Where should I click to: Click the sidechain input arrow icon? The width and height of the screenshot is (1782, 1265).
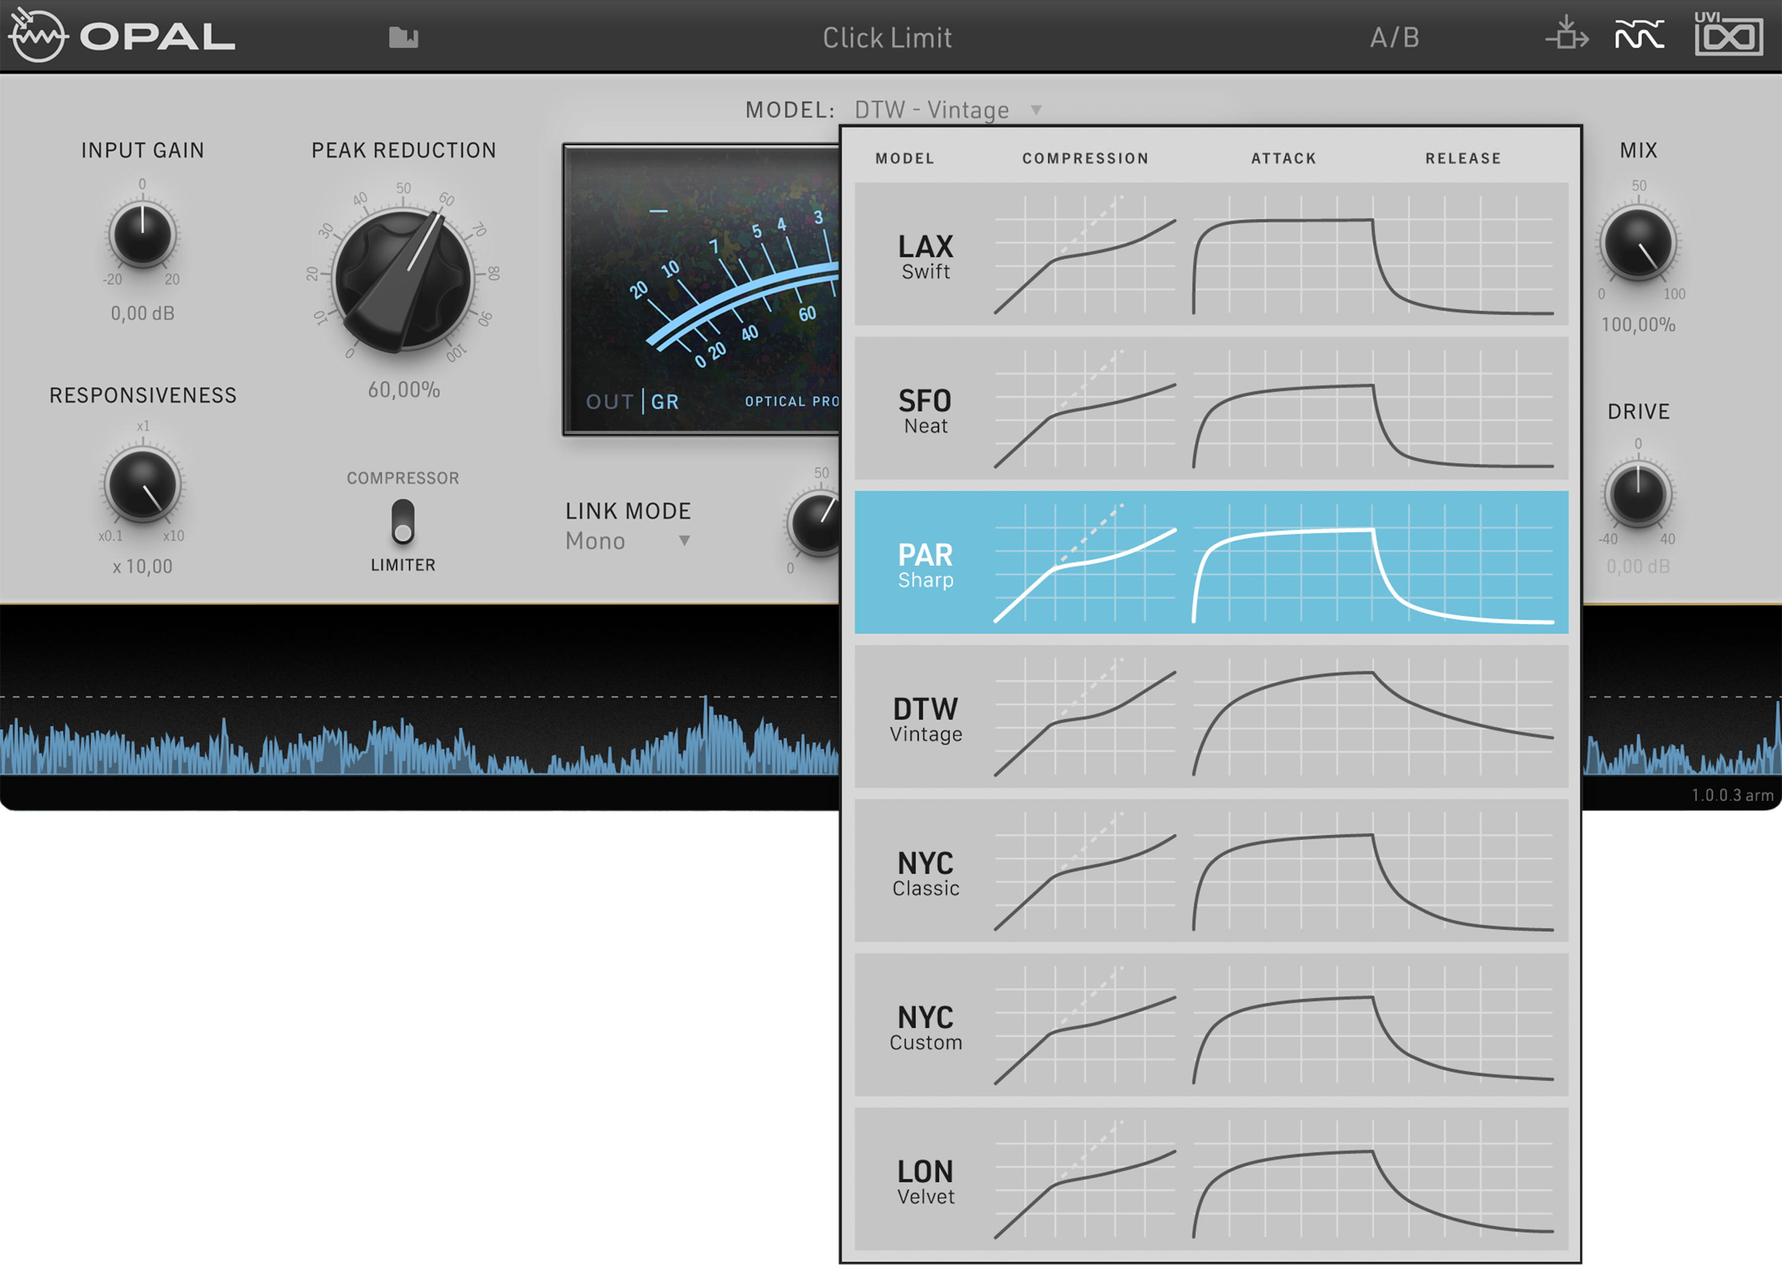tap(1566, 35)
